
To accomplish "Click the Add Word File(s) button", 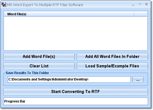I will coord(39,57).
